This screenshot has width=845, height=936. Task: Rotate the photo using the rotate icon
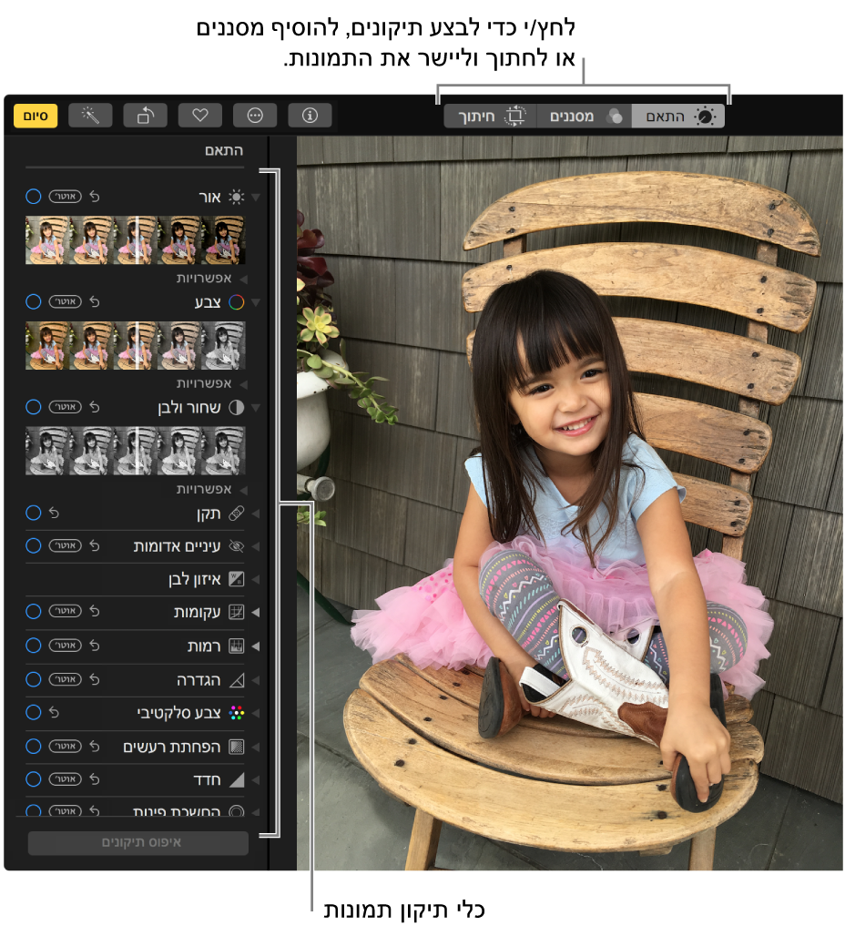(x=146, y=116)
